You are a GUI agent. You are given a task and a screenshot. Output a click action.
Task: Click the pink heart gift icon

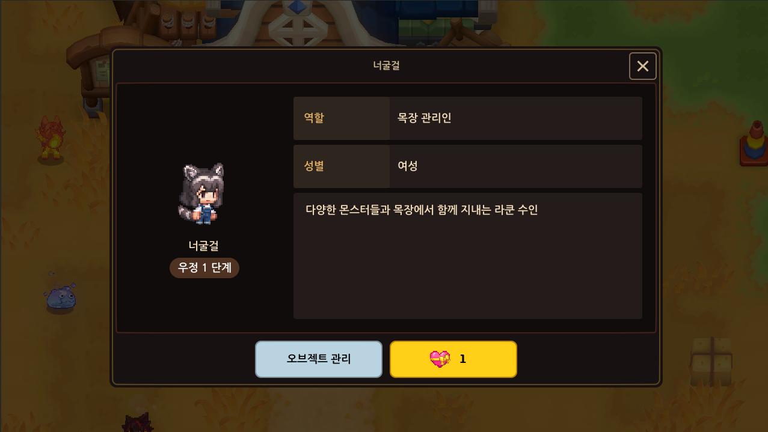tap(440, 359)
